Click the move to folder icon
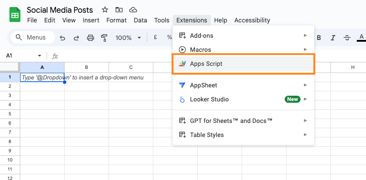Viewport: 366px width, 180px height. pos(119,10)
